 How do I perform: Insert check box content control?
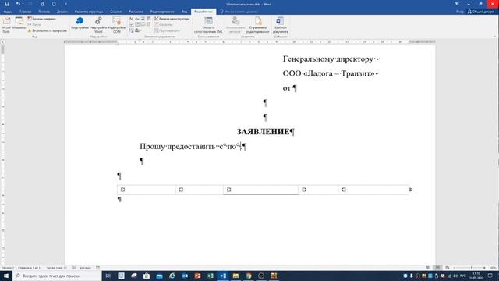point(131,24)
